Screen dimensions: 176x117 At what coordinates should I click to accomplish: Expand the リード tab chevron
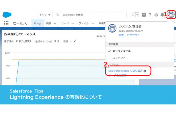[73, 24]
